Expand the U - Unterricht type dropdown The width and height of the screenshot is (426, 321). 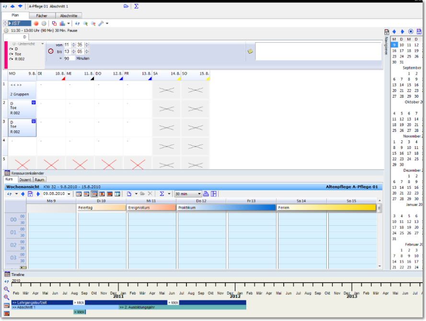(43, 44)
